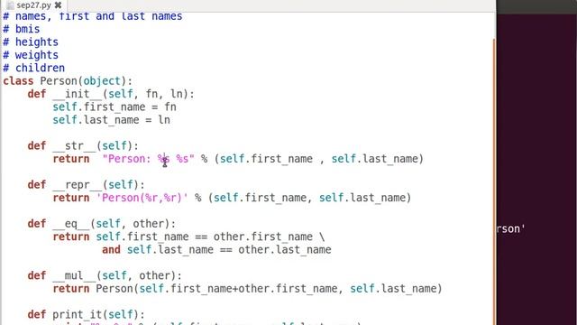The width and height of the screenshot is (577, 325).
Task: Click the 'def __eq__(self, other):' line
Action: pyautogui.click(x=102, y=224)
